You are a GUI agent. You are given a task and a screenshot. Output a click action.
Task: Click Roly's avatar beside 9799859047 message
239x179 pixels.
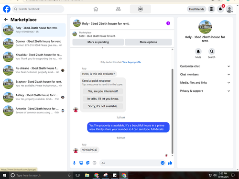76,150
